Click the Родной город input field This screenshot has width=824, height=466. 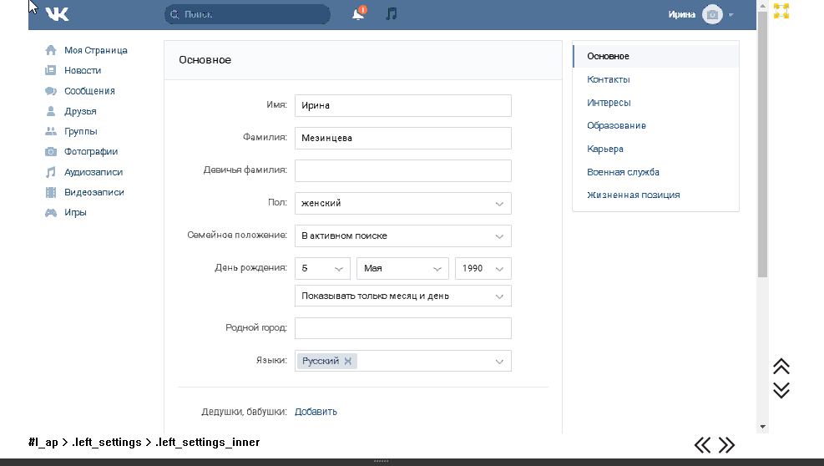(402, 328)
